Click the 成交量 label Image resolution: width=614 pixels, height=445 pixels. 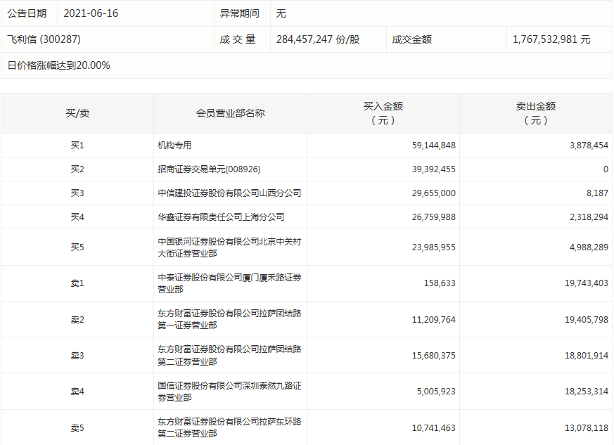(238, 39)
